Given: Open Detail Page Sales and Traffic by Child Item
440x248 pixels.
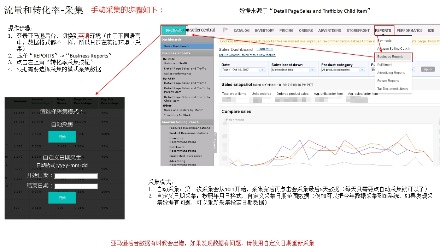Looking at the screenshot, I should click(x=187, y=99).
